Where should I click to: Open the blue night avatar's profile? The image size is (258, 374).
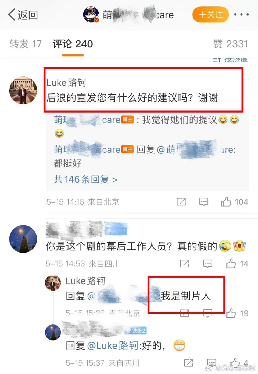click(x=23, y=239)
